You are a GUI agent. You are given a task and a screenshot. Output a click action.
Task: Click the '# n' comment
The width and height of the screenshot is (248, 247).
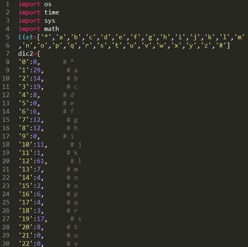[x=72, y=178]
